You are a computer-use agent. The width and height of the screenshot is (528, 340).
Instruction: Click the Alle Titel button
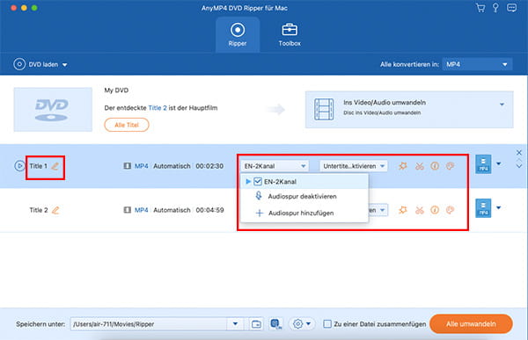pos(127,125)
